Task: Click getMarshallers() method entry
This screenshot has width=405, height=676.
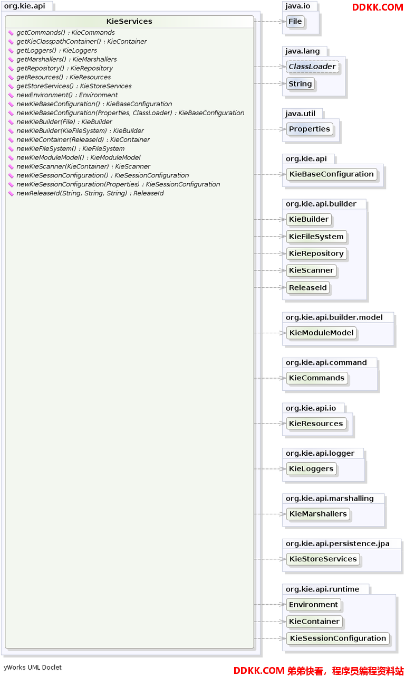Action: point(66,60)
